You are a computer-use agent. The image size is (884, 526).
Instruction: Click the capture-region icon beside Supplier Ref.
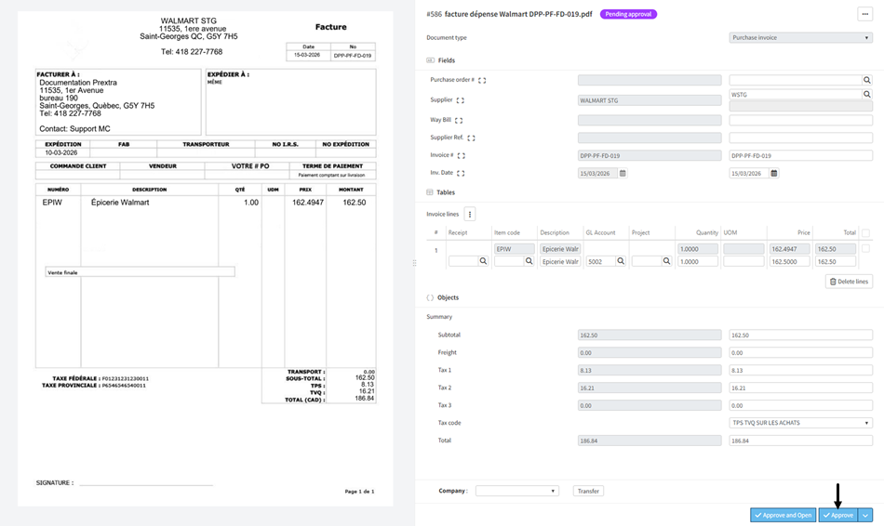[x=472, y=138]
